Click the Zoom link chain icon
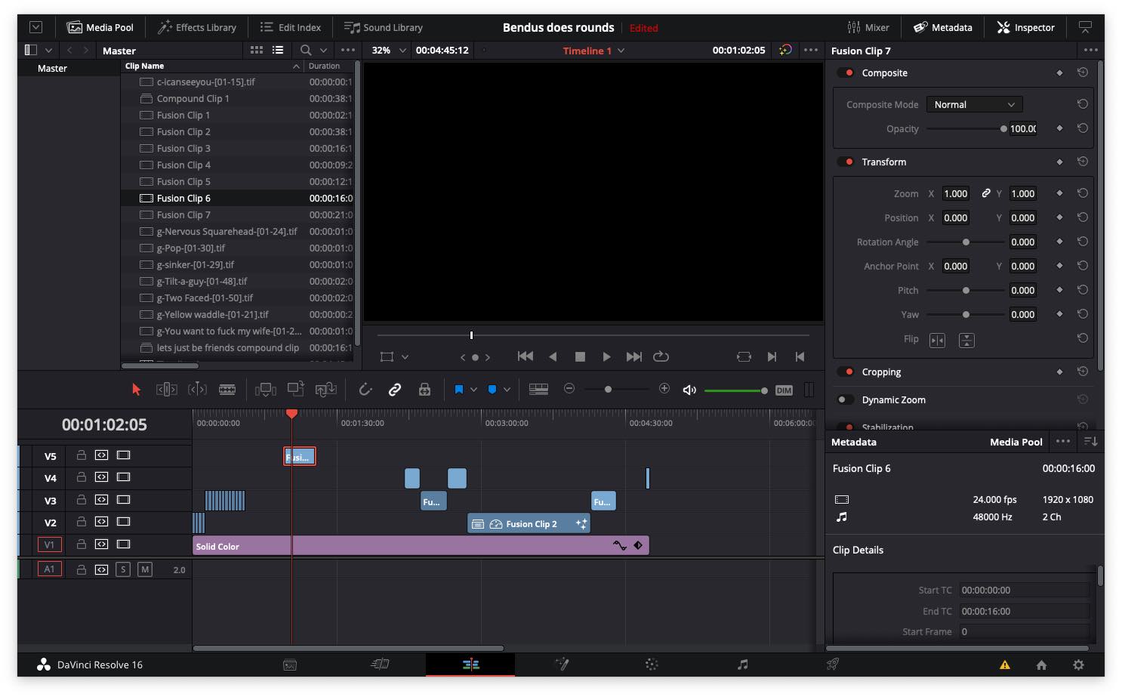The height and width of the screenshot is (697, 1122). pyautogui.click(x=985, y=193)
